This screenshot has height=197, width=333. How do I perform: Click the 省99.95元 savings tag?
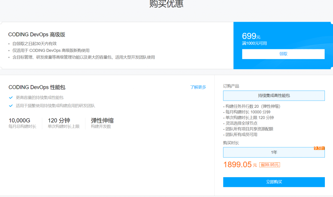[270, 165]
